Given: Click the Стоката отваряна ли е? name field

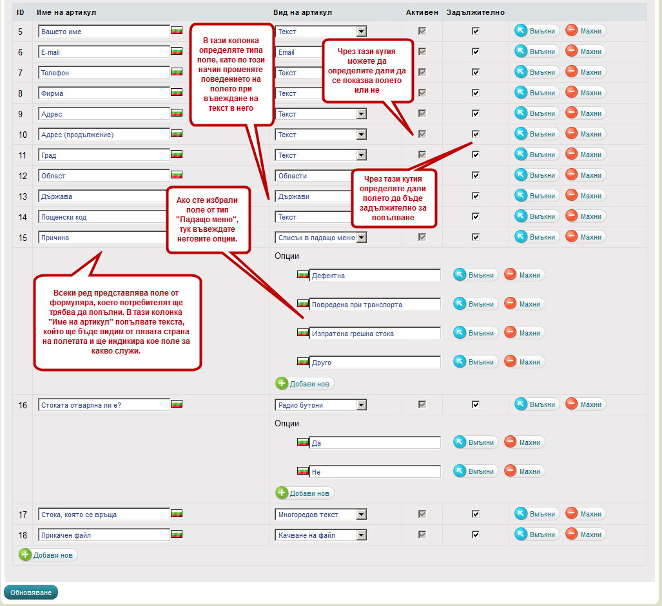Looking at the screenshot, I should (104, 405).
